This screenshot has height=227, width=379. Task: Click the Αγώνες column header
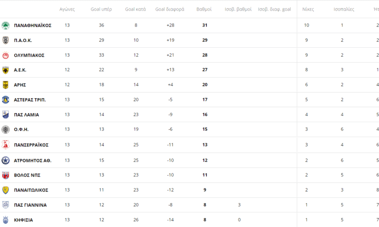pos(67,9)
